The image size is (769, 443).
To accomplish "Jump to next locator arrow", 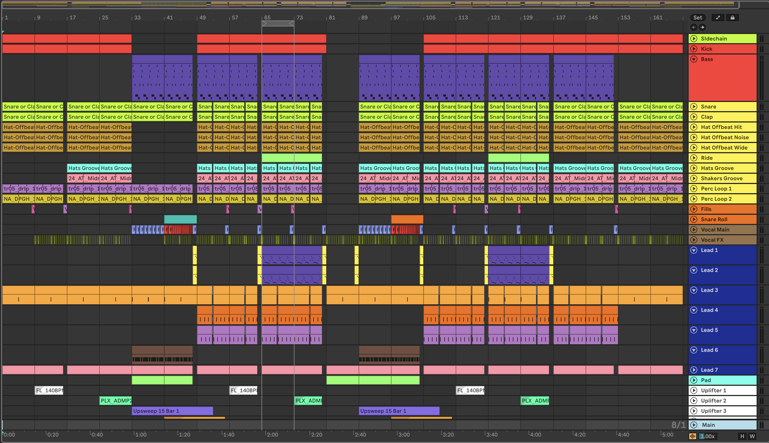I will 702,27.
